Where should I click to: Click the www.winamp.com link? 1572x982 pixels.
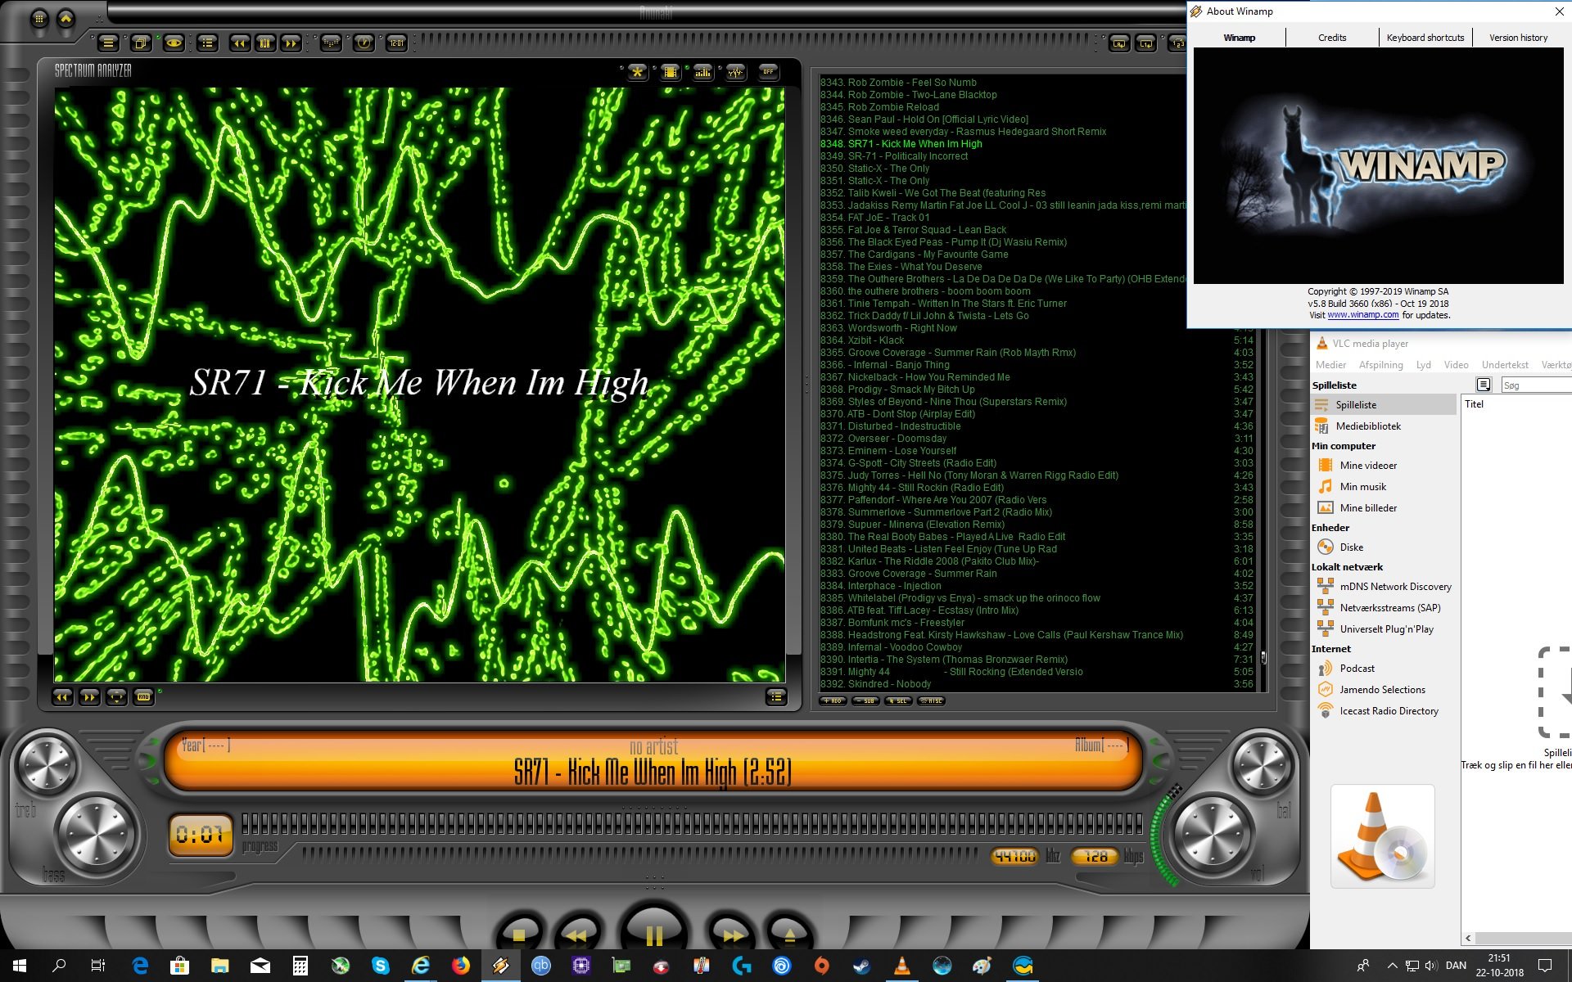pyautogui.click(x=1362, y=315)
